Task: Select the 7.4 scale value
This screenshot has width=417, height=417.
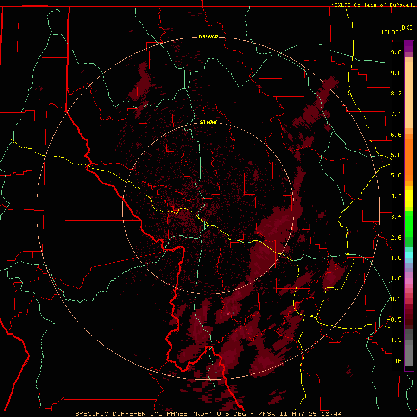Action: [396, 114]
